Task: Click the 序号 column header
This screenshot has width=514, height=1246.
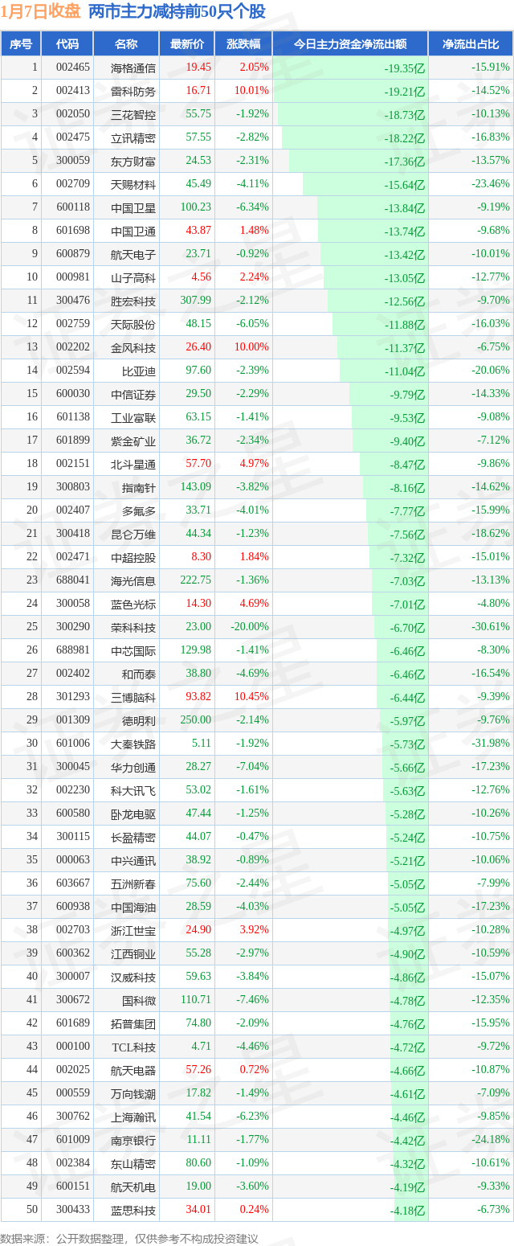Action: [x=21, y=44]
